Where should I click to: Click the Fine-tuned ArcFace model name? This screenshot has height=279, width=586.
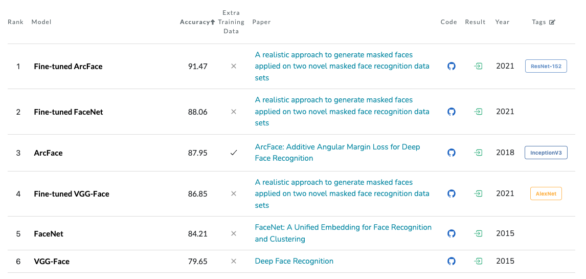[x=68, y=67]
